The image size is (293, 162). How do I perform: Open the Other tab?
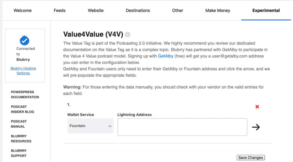pos(177,11)
